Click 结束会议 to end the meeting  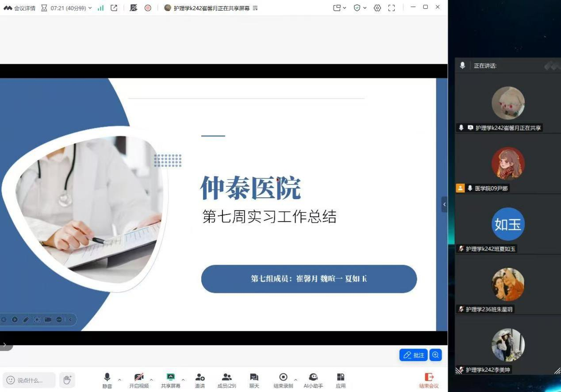pyautogui.click(x=429, y=380)
